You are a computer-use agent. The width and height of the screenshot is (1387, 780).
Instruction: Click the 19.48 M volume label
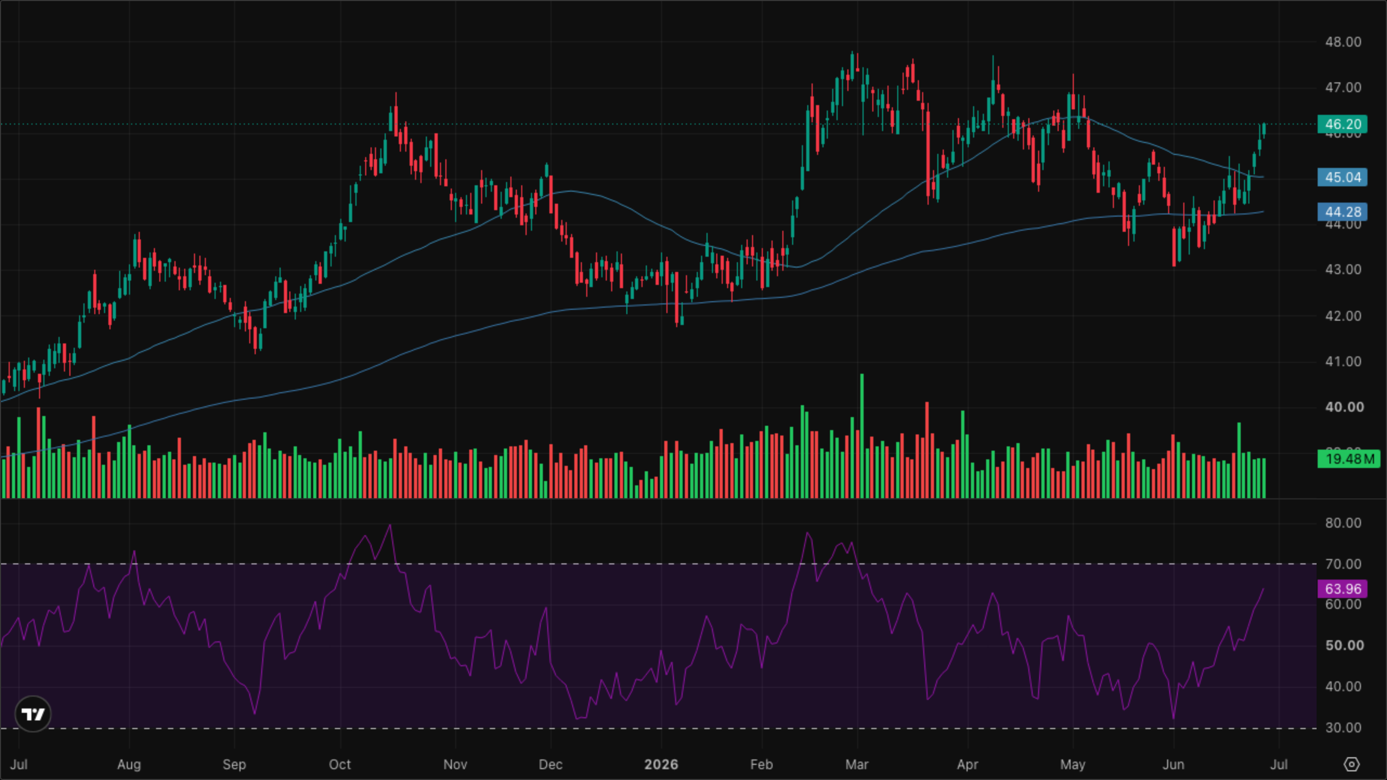coord(1349,459)
